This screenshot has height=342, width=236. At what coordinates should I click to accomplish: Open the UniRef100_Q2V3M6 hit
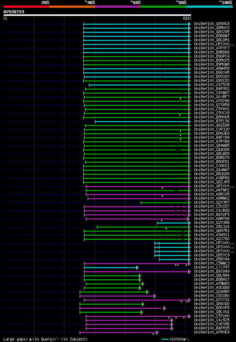click(x=212, y=223)
